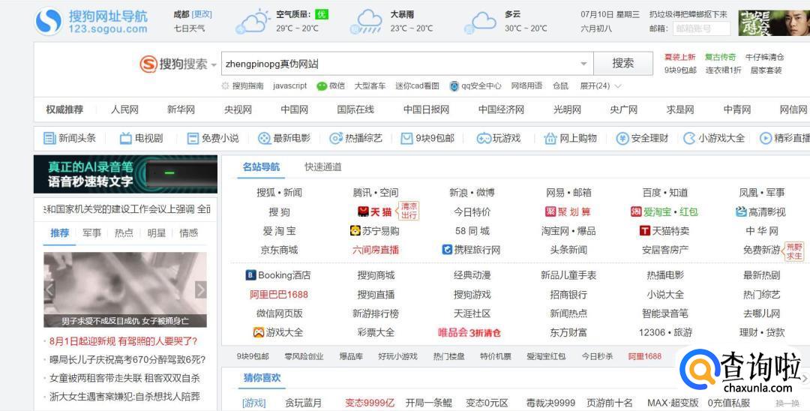Show previous news slide with left arrow

click(49, 289)
